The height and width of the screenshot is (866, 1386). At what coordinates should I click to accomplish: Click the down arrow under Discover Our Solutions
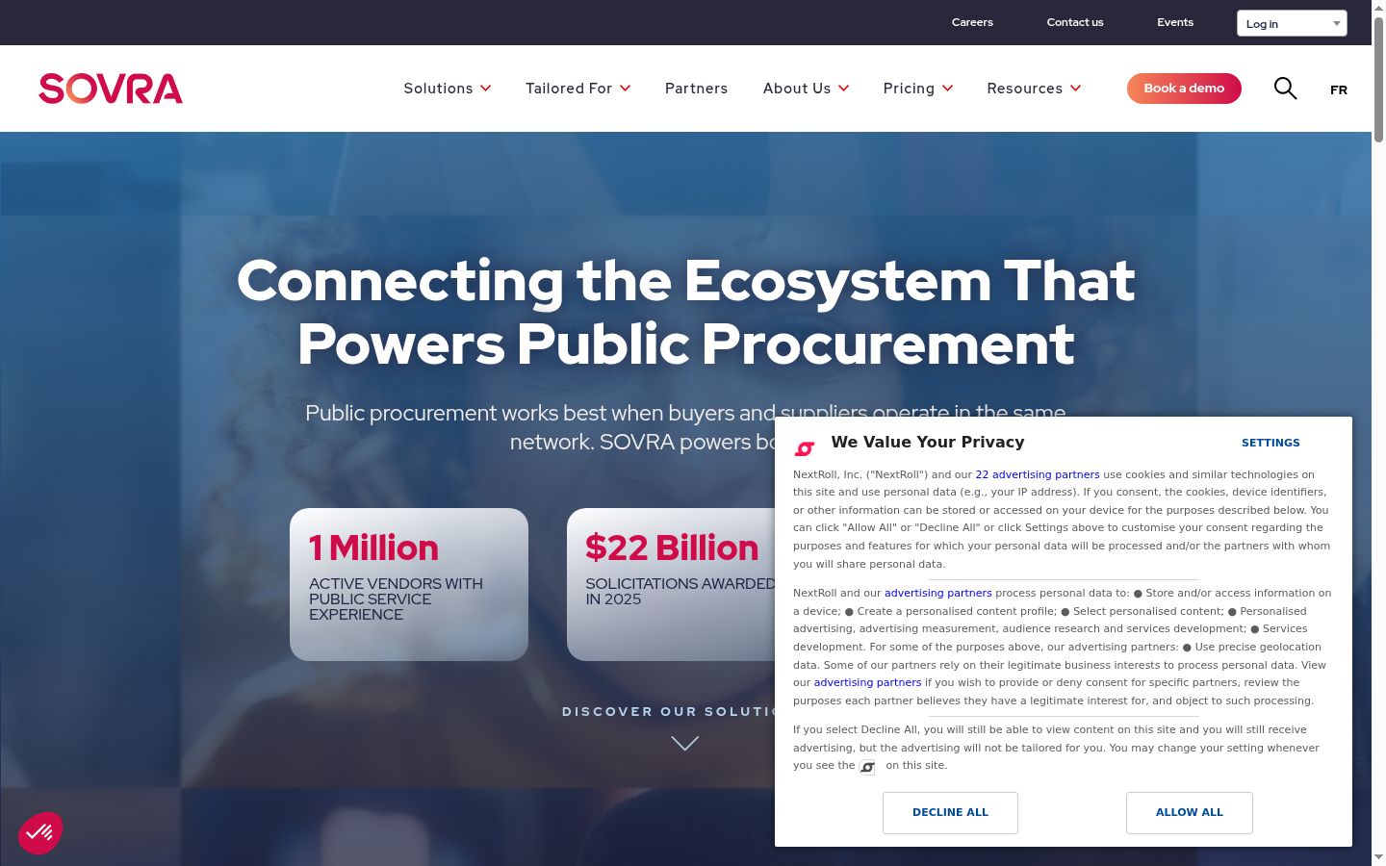684,743
